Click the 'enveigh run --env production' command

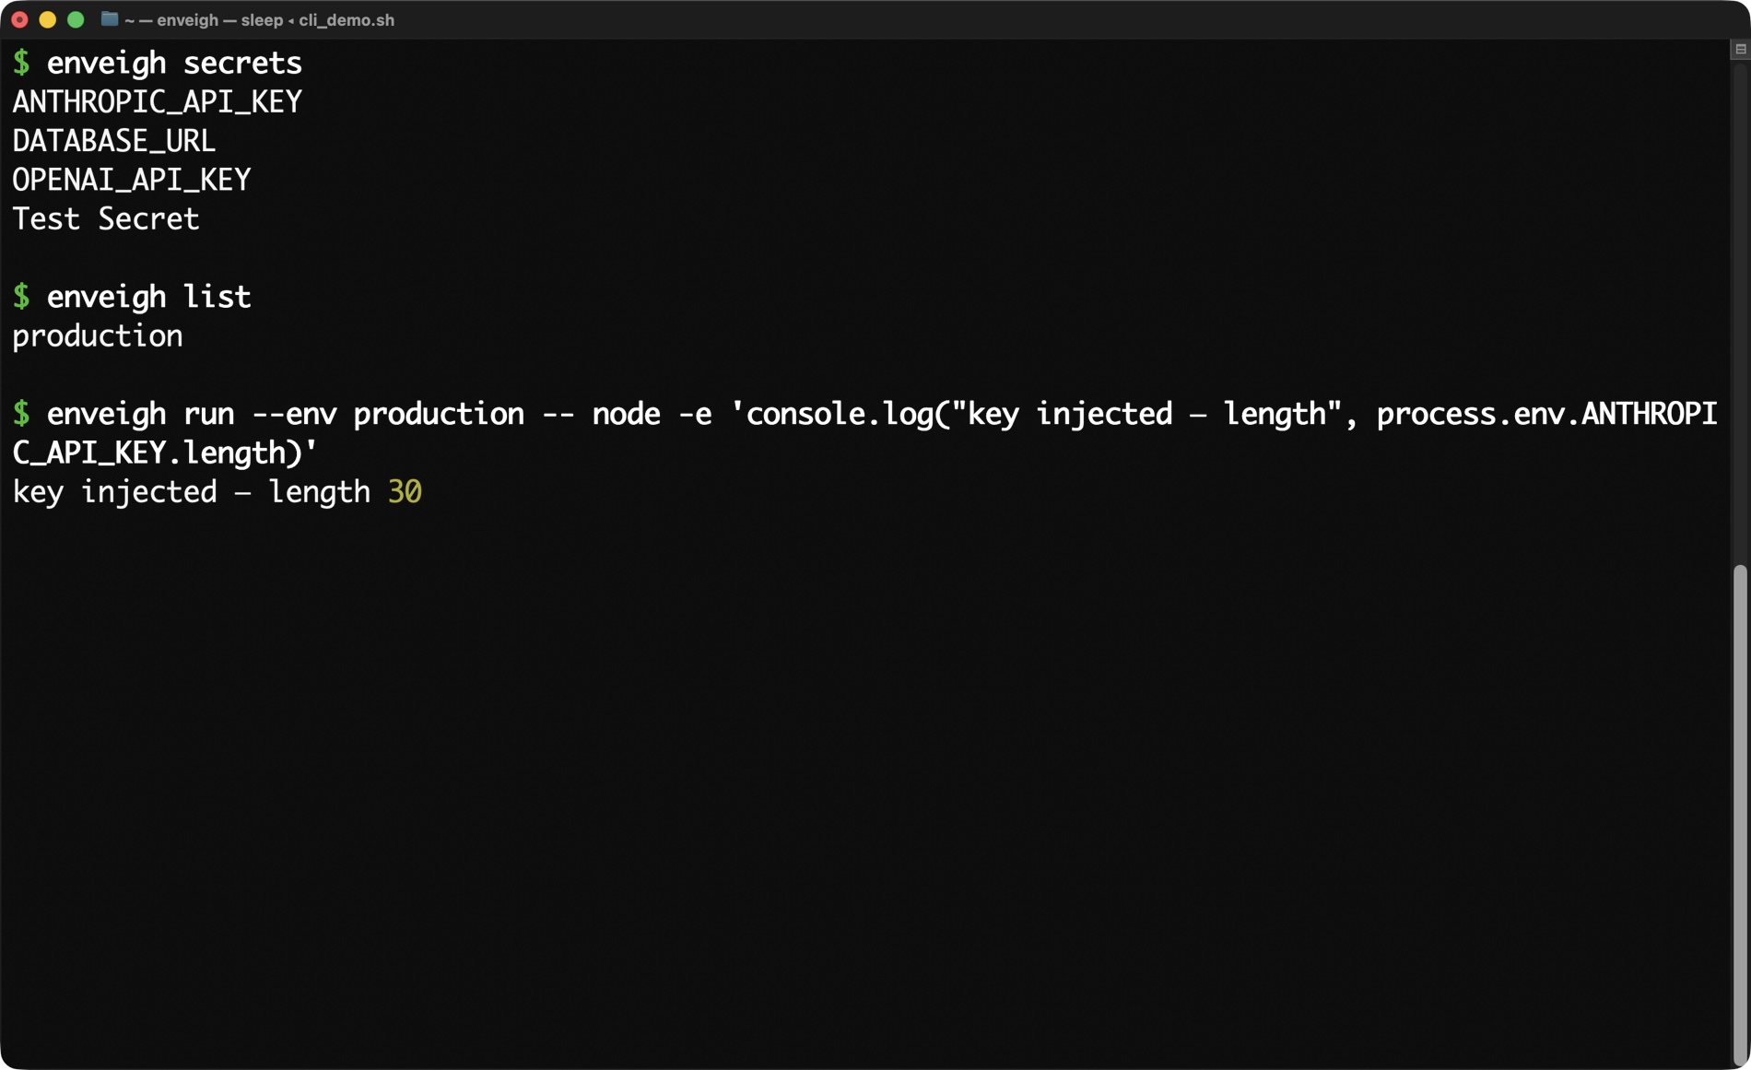click(286, 414)
